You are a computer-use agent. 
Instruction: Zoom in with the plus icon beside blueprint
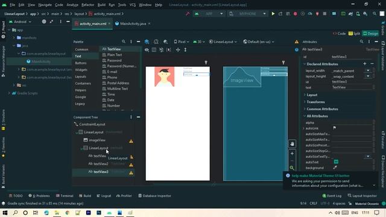292,154
